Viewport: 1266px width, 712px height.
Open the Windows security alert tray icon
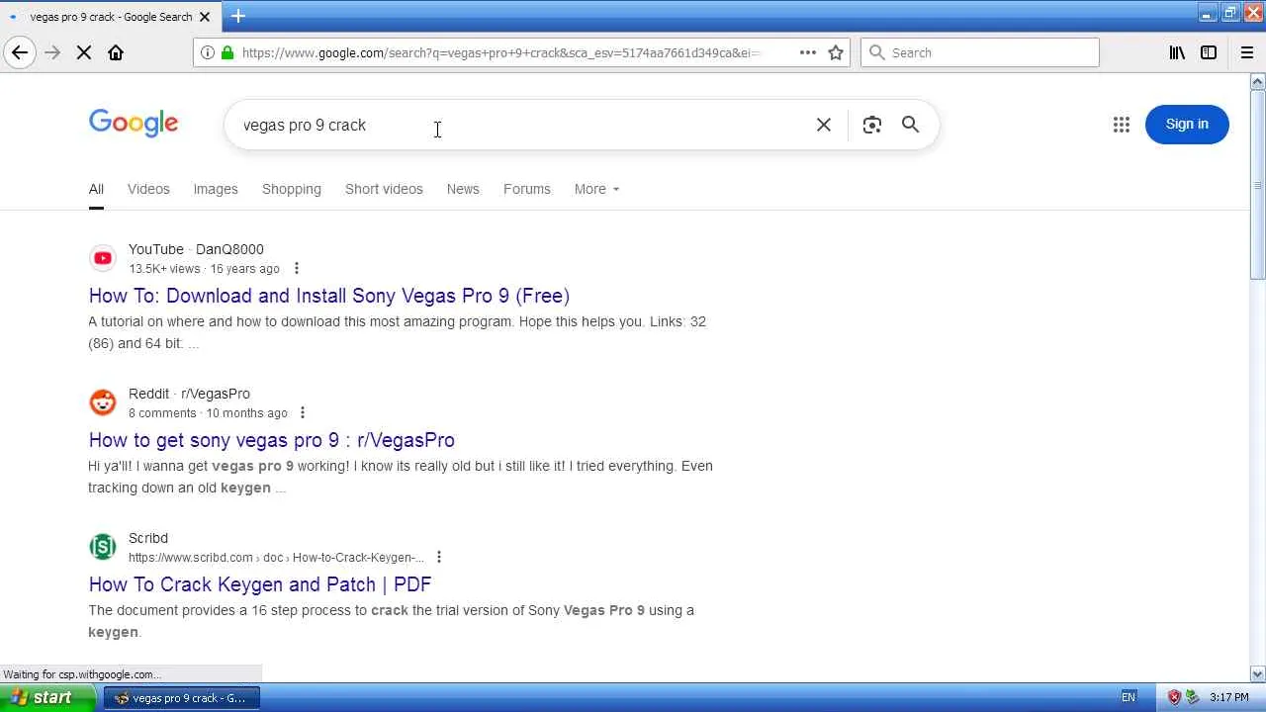click(x=1174, y=697)
